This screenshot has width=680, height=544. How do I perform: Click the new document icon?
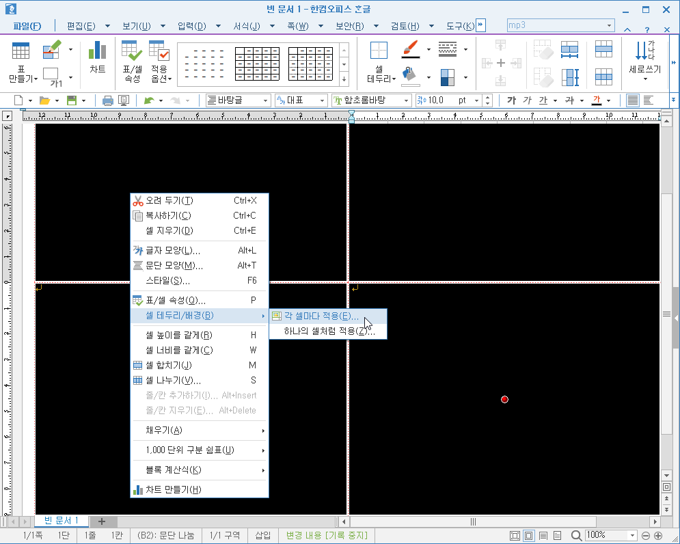(18, 100)
